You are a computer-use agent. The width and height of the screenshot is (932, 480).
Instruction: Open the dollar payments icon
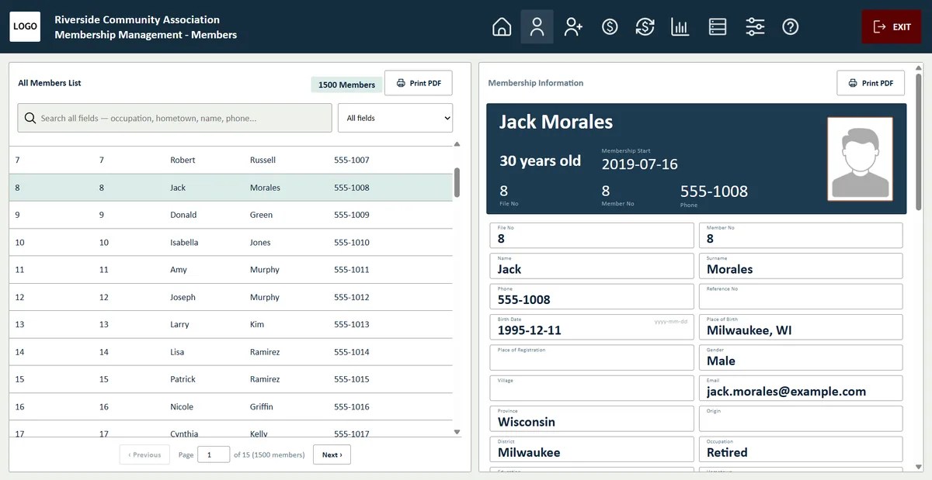pos(610,27)
